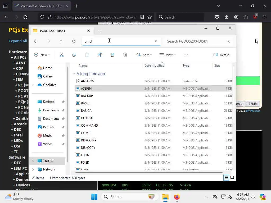
Task: Show hidden system tray icons
Action: pyautogui.click(x=206, y=197)
